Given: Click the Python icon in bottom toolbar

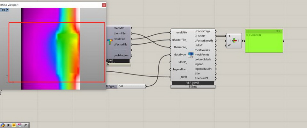Looking at the screenshot, I should click(3, 125).
